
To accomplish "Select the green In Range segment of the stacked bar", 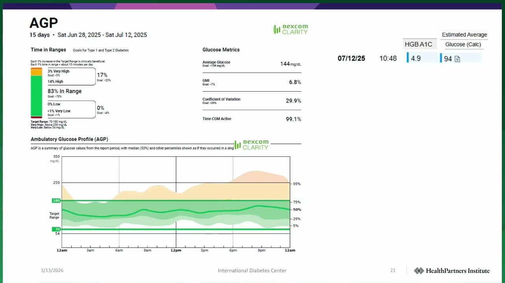I will (x=37, y=96).
